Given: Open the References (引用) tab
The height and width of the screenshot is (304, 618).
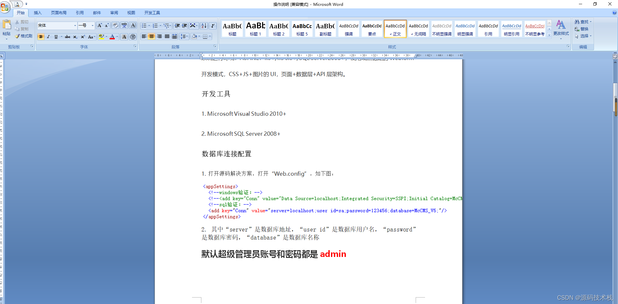Looking at the screenshot, I should (80, 13).
